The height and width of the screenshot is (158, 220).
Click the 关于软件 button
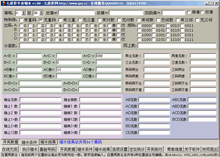tap(192, 149)
